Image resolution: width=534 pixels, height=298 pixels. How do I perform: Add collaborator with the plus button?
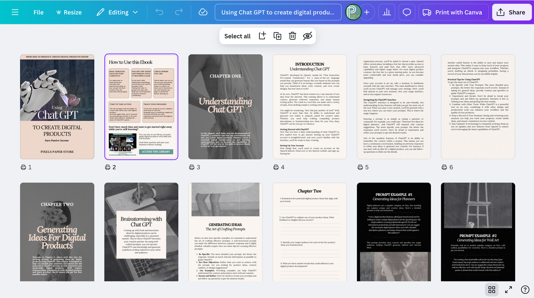click(367, 12)
